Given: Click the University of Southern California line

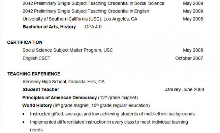Looking at the screenshot, I should pyautogui.click(x=80, y=19).
